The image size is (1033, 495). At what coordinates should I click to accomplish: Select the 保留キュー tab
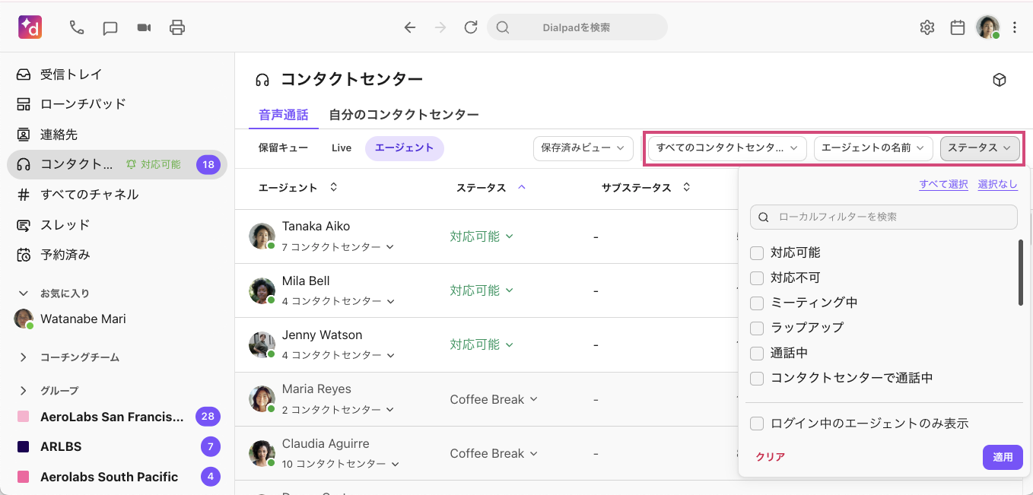[x=283, y=148]
